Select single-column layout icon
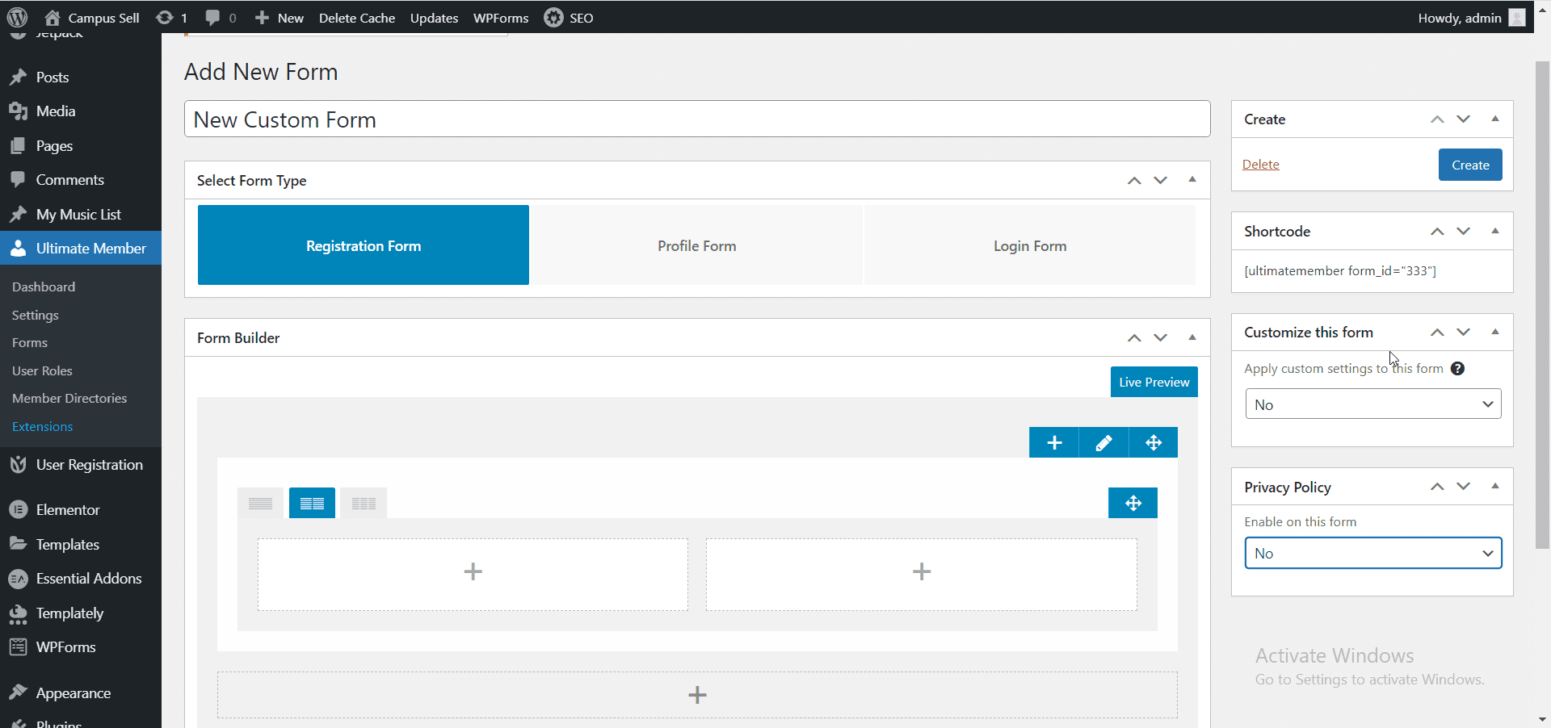The image size is (1551, 728). (260, 504)
